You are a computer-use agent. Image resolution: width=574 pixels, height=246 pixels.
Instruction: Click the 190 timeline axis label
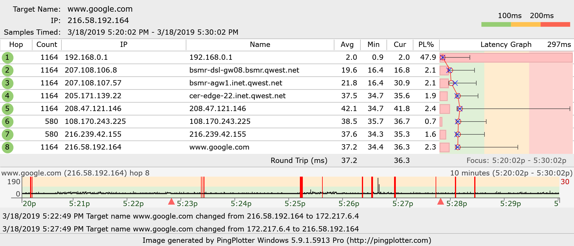[14, 182]
